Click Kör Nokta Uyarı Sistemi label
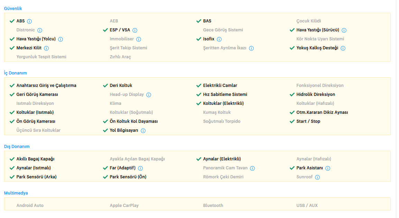The image size is (399, 218). [320, 39]
